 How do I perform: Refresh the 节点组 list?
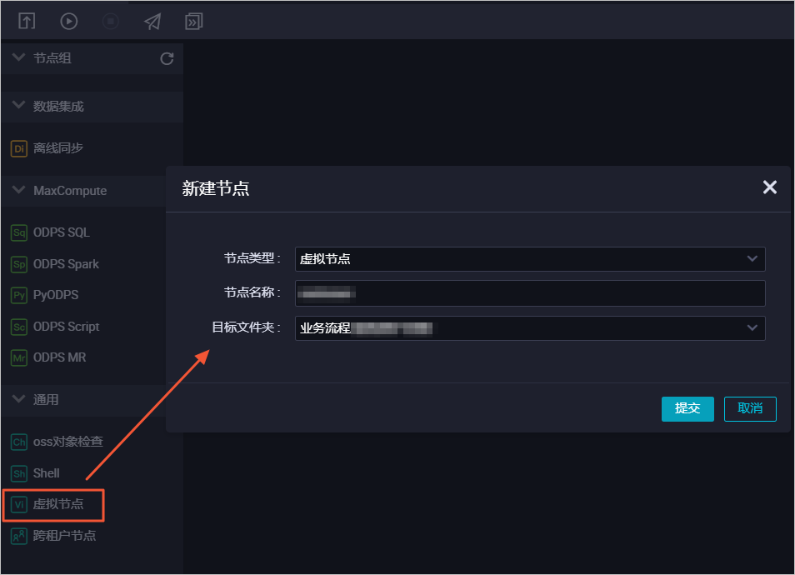[167, 58]
